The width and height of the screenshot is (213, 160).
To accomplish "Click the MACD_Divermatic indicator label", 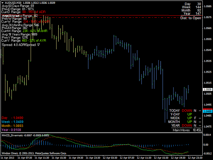I will click(x=12, y=135).
